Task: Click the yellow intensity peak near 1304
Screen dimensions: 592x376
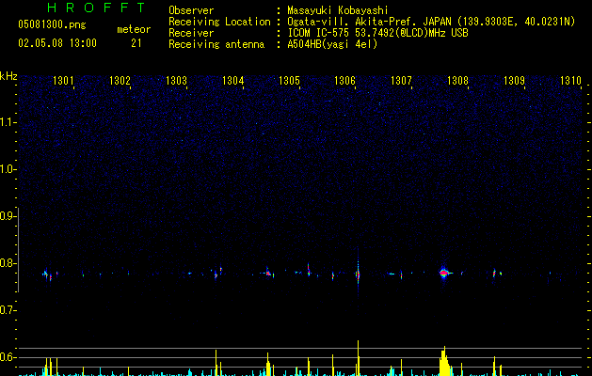Action: (x=216, y=363)
